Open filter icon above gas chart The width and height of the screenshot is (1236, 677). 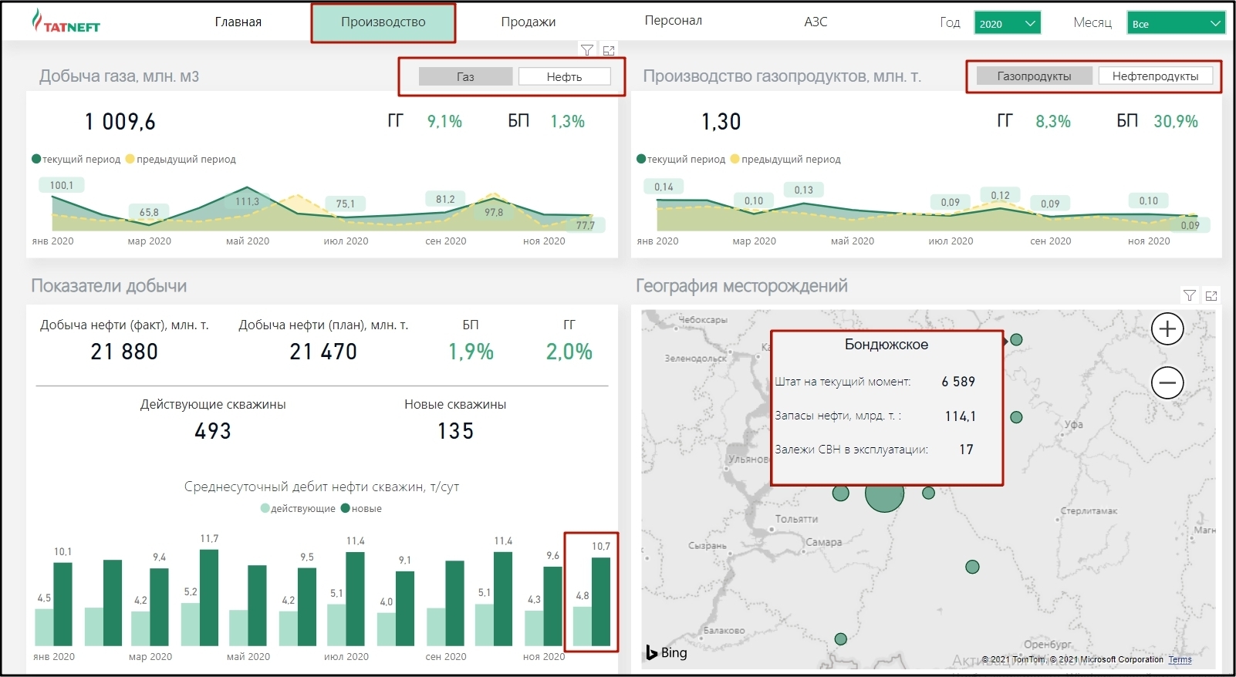(x=587, y=50)
